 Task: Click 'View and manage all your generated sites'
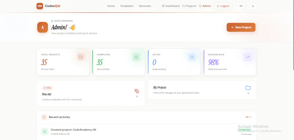(x=176, y=93)
